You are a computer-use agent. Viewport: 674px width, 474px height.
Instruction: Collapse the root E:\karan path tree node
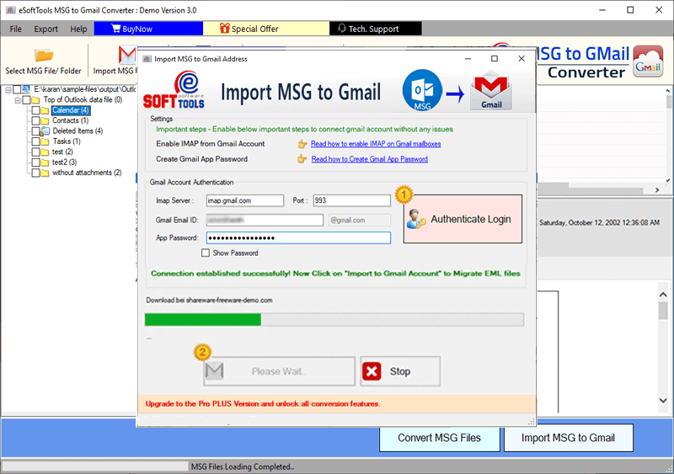(x=8, y=90)
